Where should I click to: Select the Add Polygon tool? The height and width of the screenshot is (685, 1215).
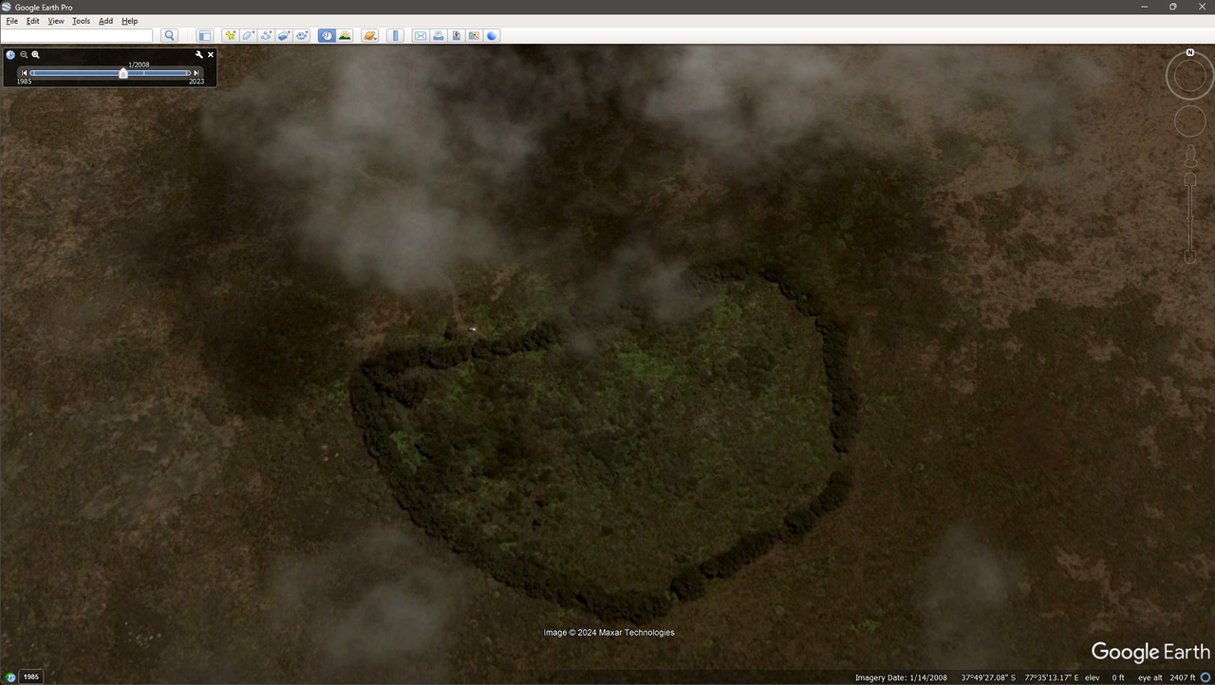tap(248, 36)
